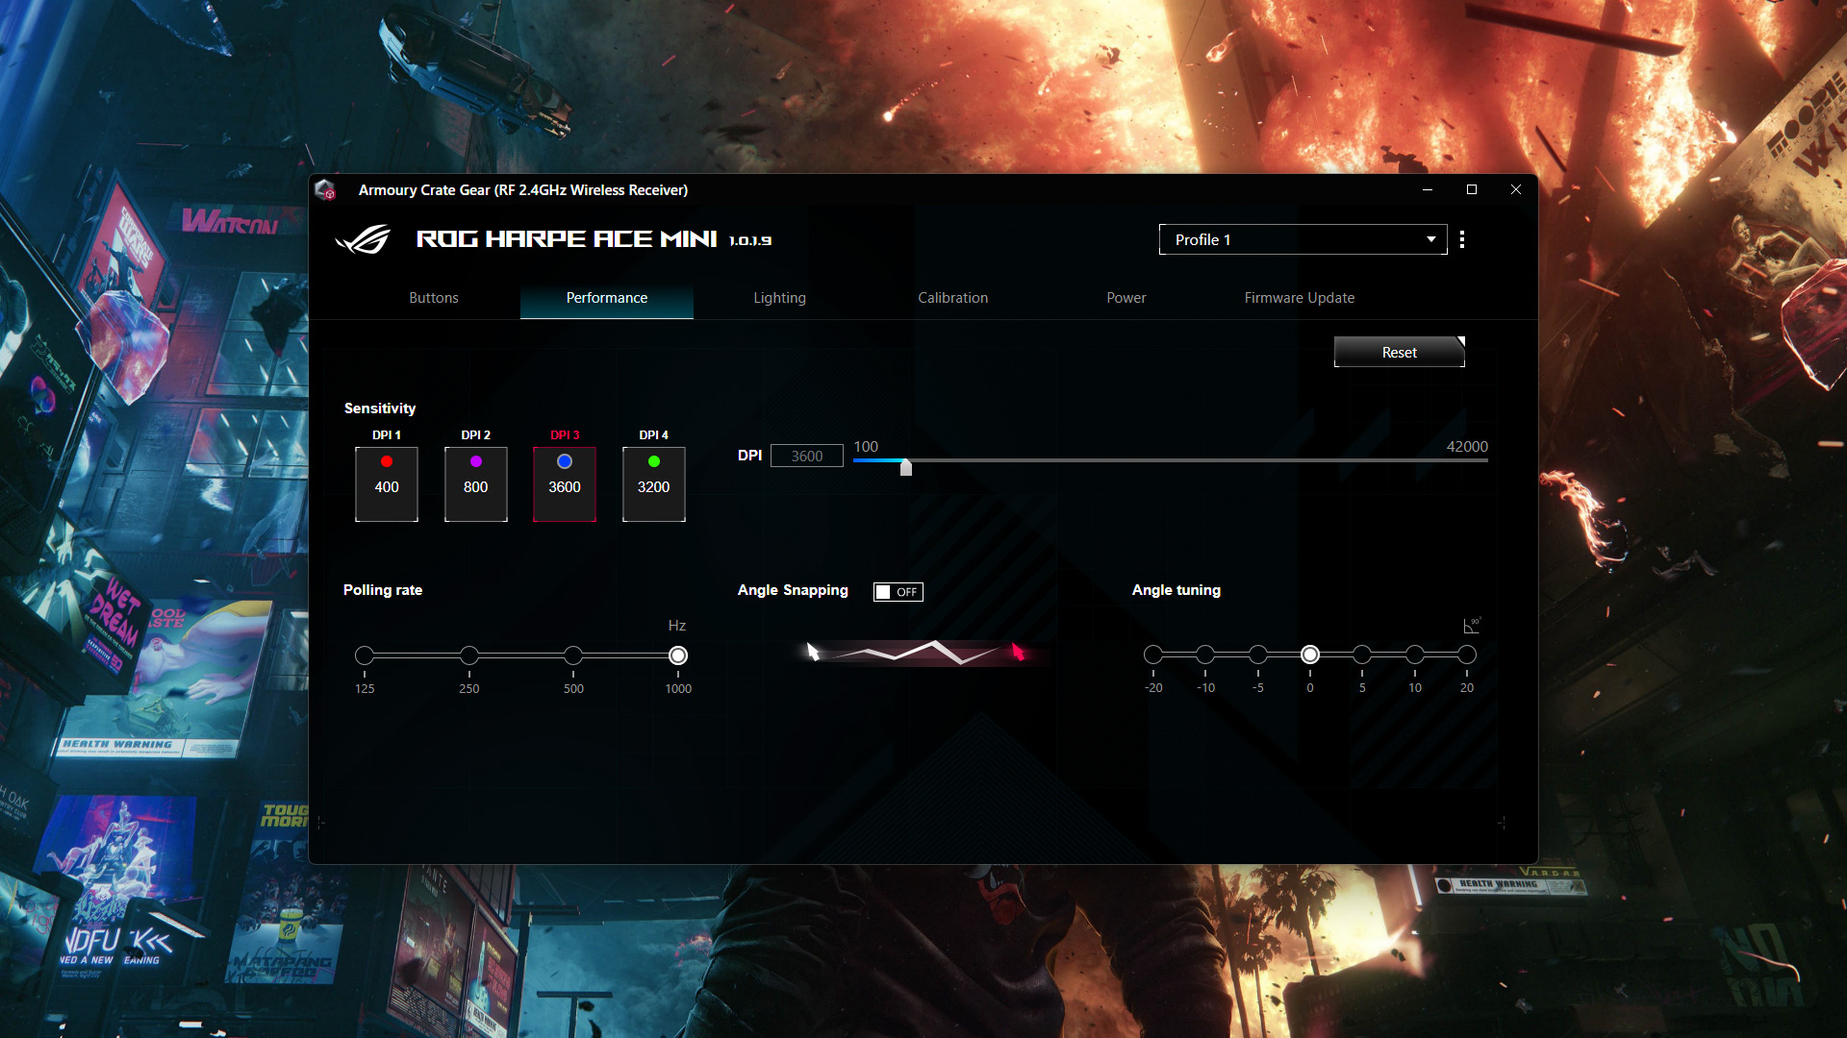
Task: Click the ROG HARPE ACE MINI title
Action: pyautogui.click(x=567, y=238)
